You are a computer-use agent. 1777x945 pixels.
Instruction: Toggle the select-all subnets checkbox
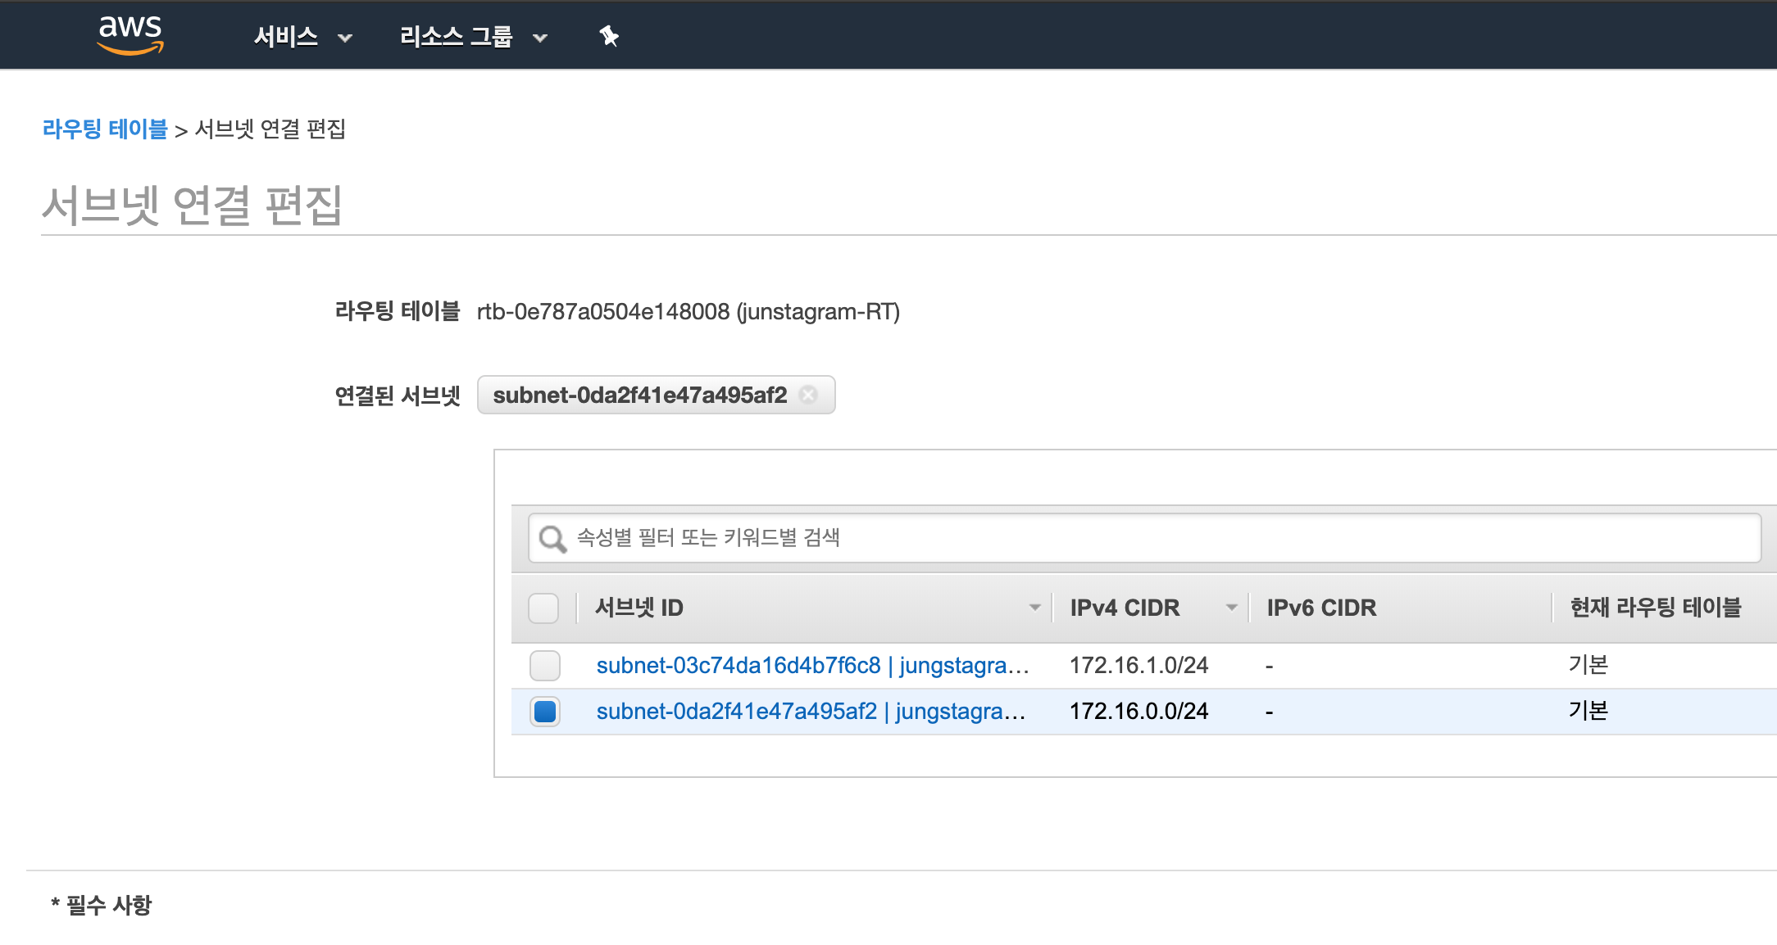point(543,608)
